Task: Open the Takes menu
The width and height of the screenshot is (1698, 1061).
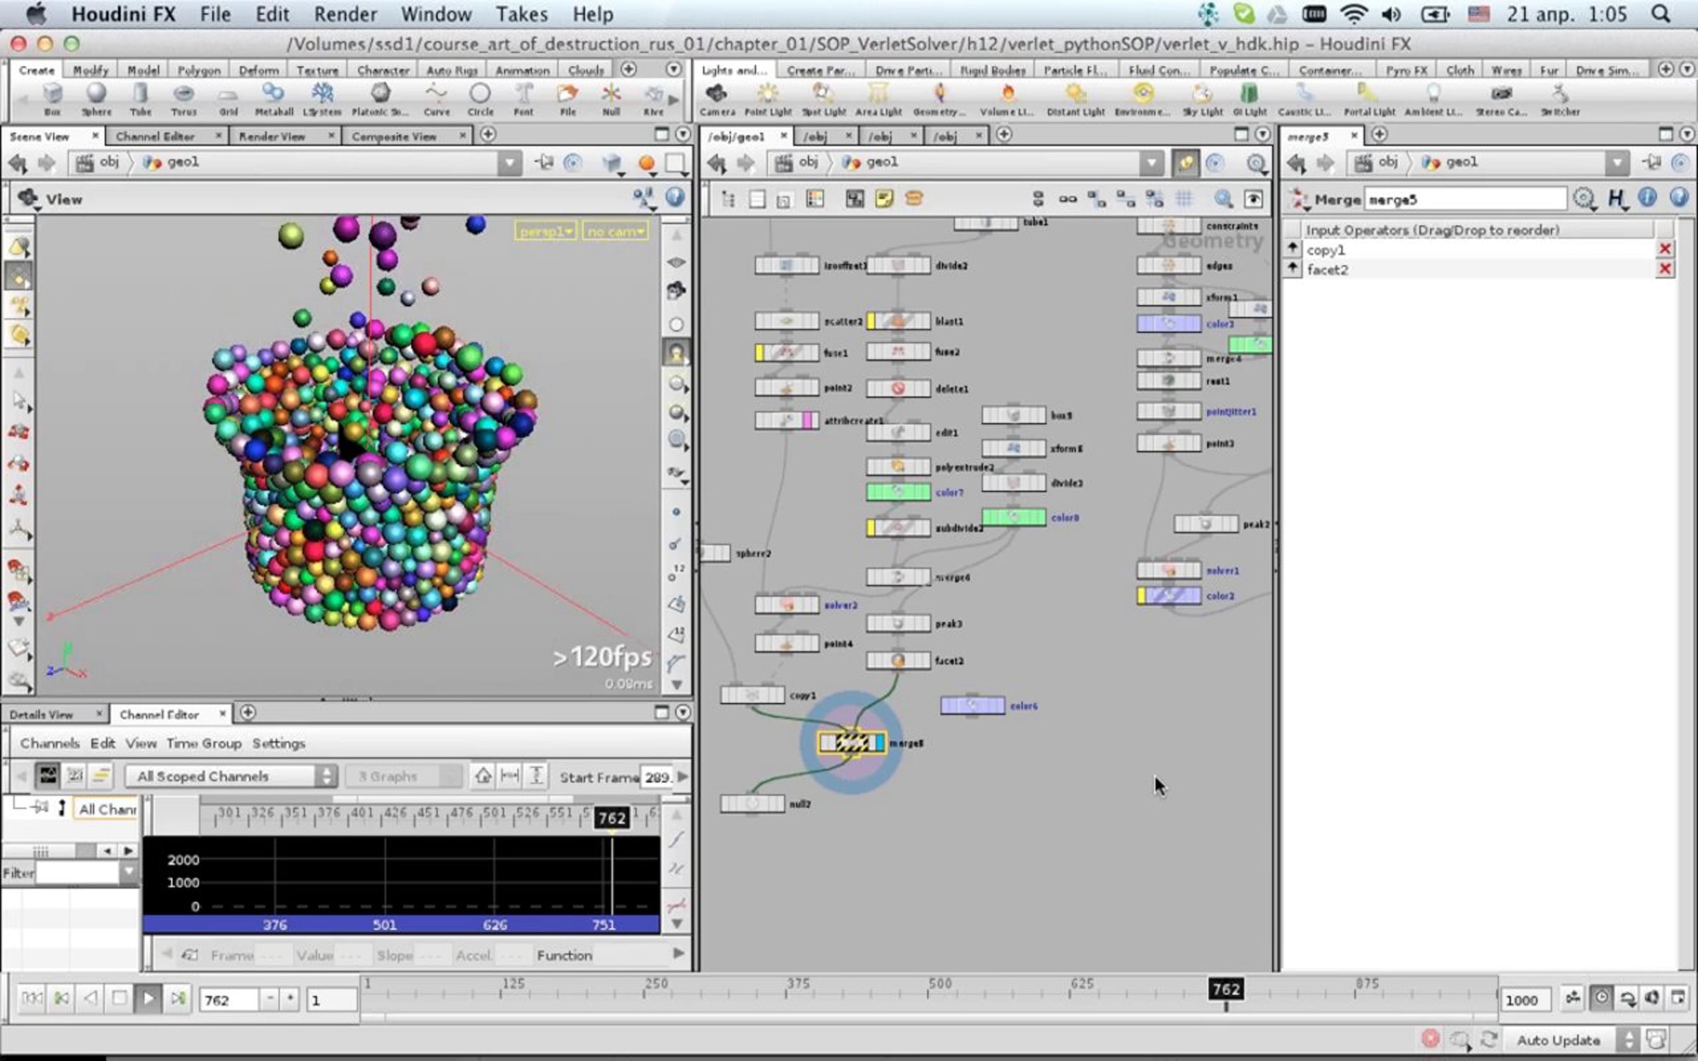Action: (x=521, y=14)
